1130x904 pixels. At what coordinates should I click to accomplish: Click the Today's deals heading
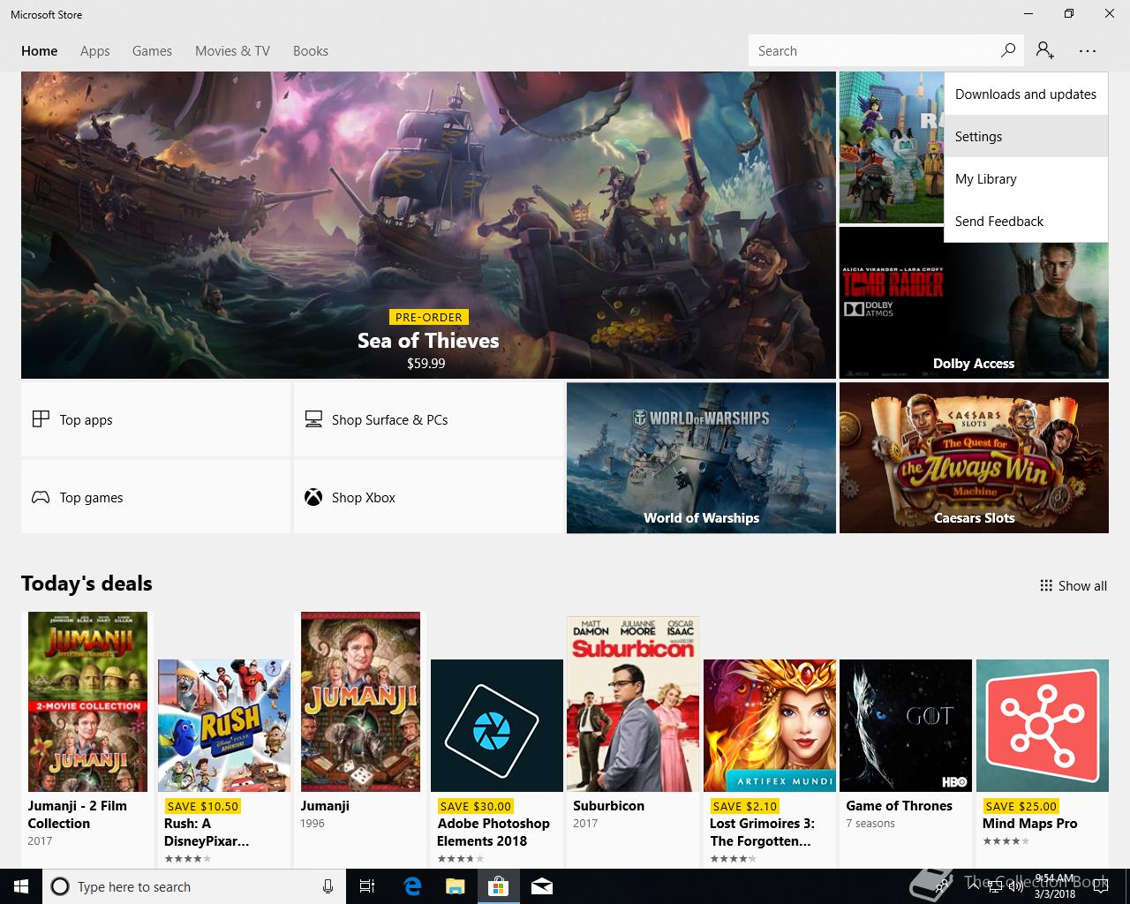87,584
